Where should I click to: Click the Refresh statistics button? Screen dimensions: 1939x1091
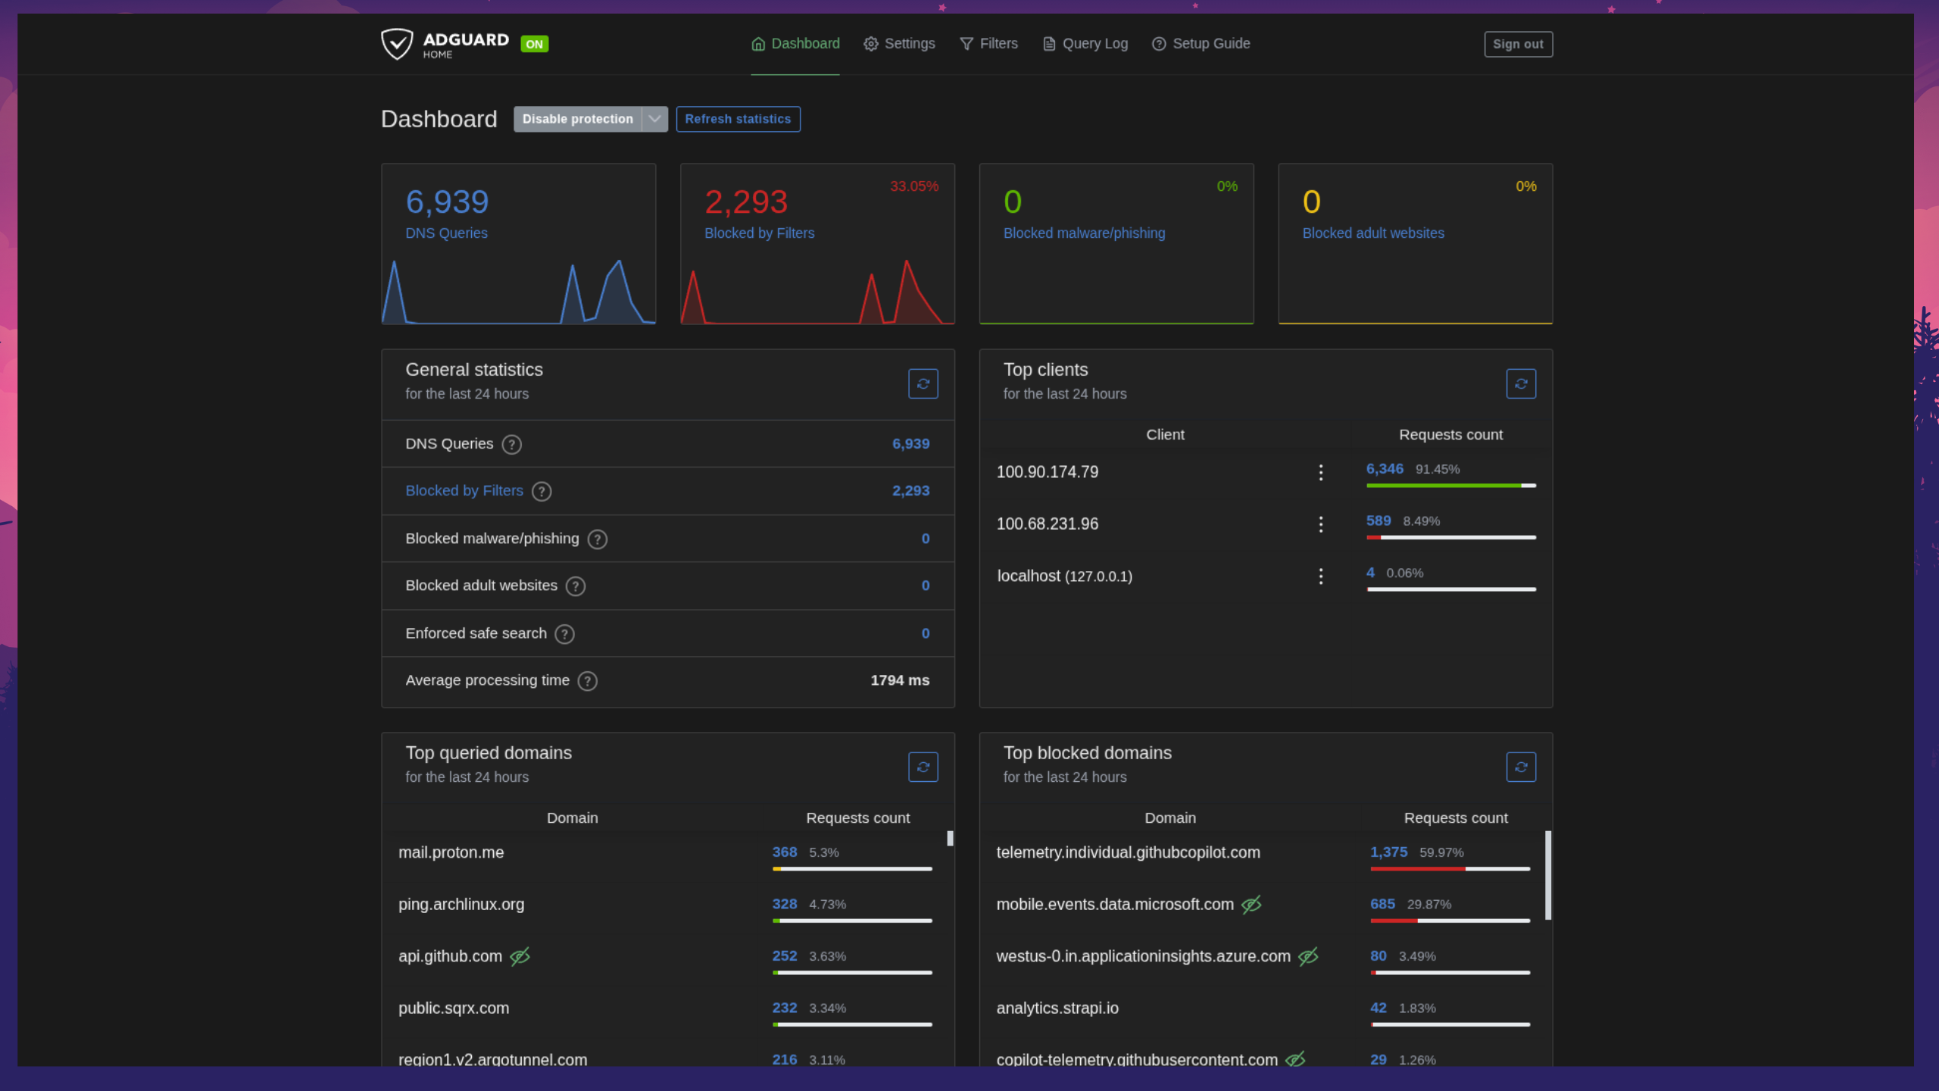(x=738, y=119)
